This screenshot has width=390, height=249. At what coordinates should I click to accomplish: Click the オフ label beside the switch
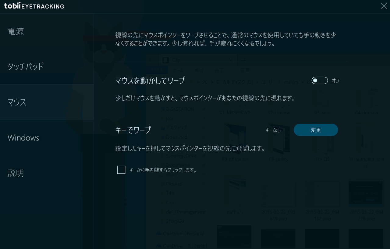point(335,81)
